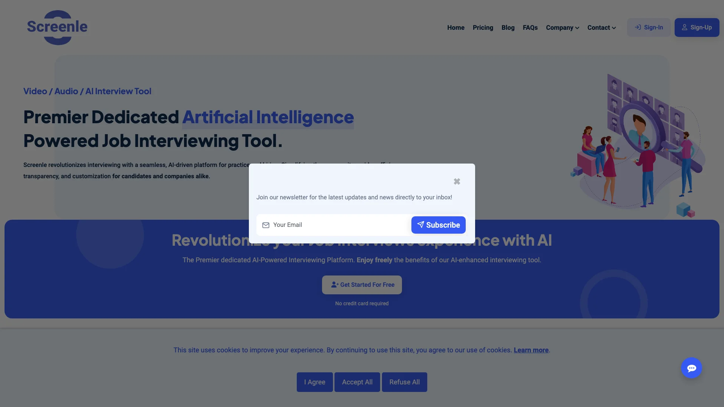
Task: Click the I Agree cookie button
Action: click(314, 382)
